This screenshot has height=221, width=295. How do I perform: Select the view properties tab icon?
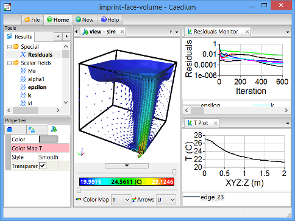[54, 129]
